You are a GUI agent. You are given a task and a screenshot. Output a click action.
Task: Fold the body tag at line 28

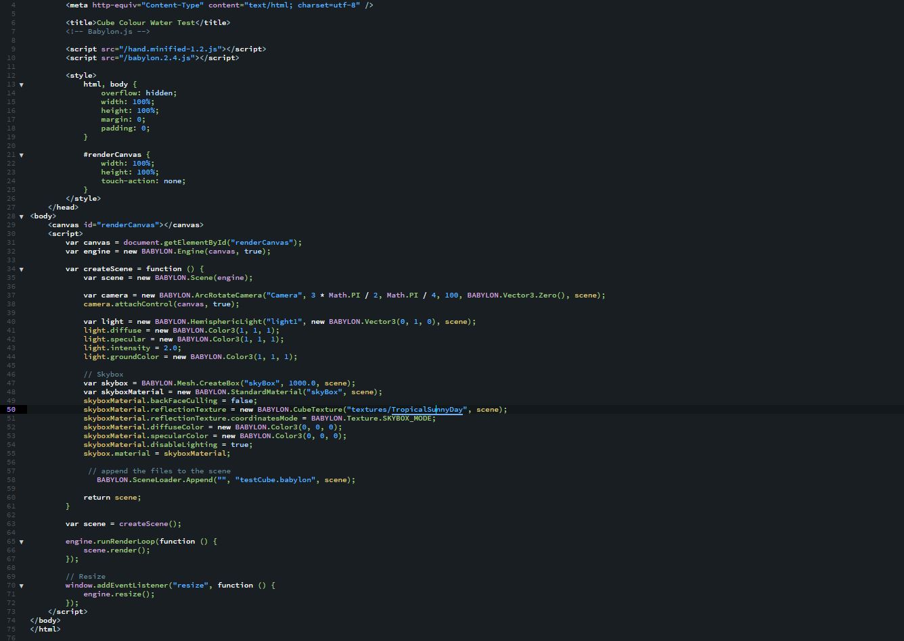click(21, 216)
